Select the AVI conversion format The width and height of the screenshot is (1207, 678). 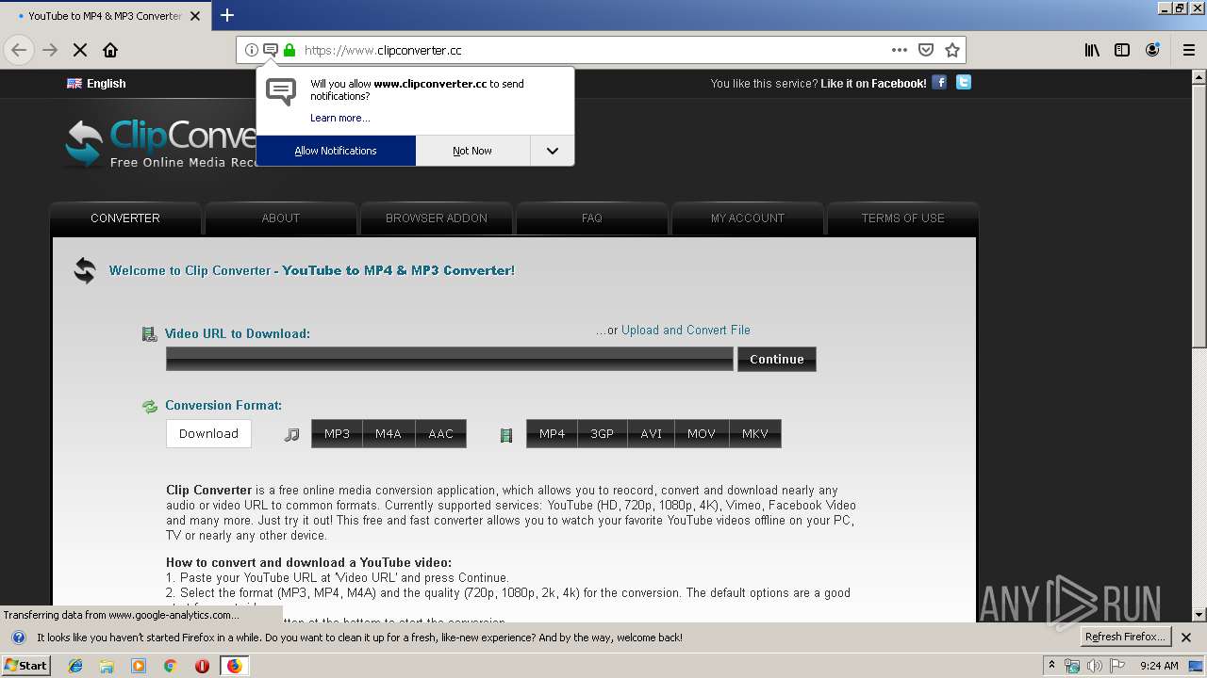[x=652, y=433]
